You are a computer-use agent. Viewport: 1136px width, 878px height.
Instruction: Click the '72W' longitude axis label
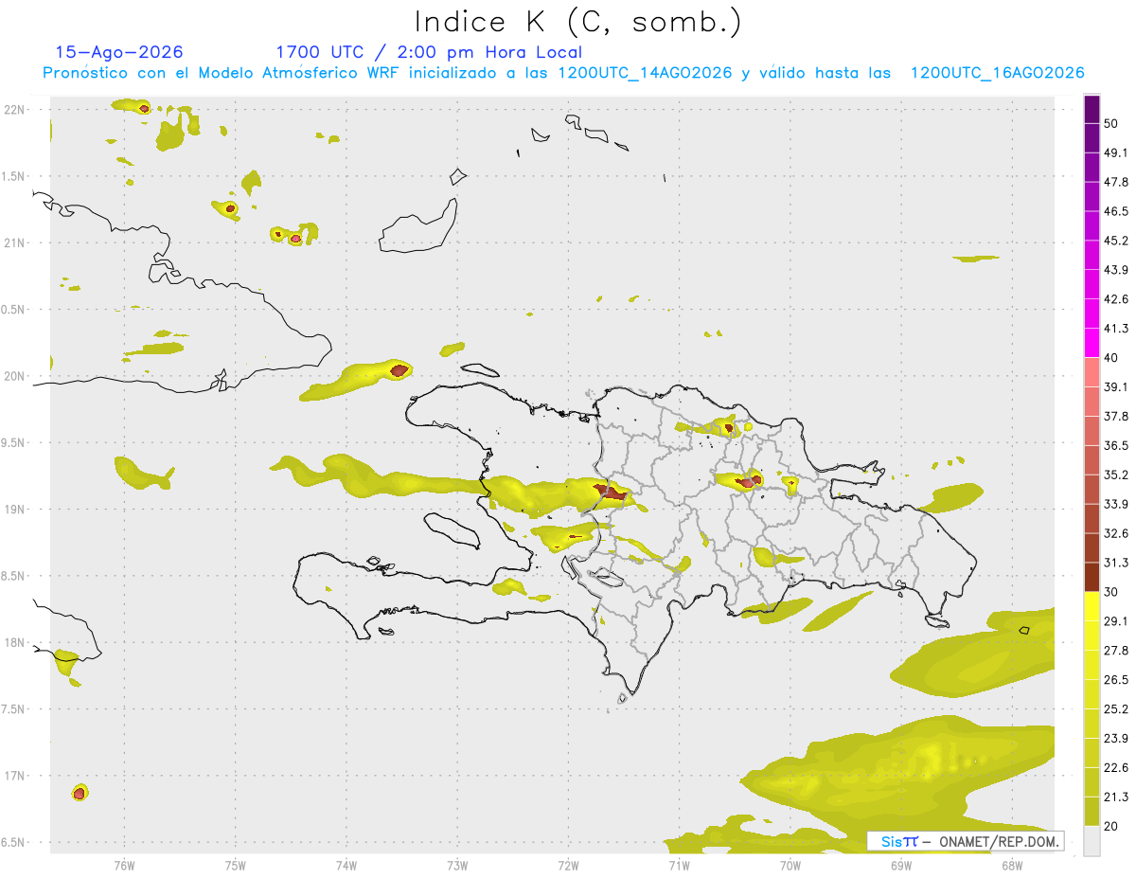click(x=568, y=866)
